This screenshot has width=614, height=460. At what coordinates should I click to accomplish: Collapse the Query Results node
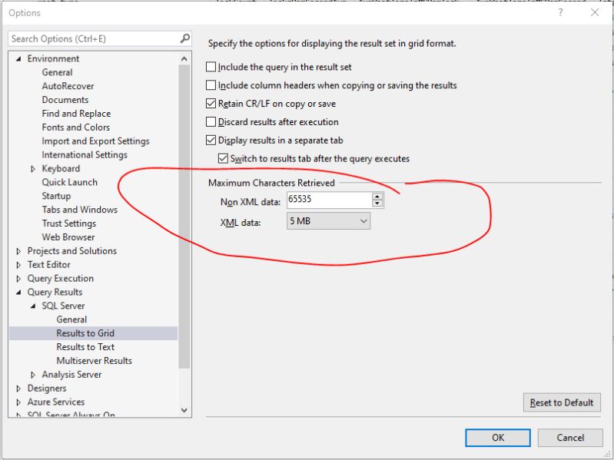pos(18,292)
